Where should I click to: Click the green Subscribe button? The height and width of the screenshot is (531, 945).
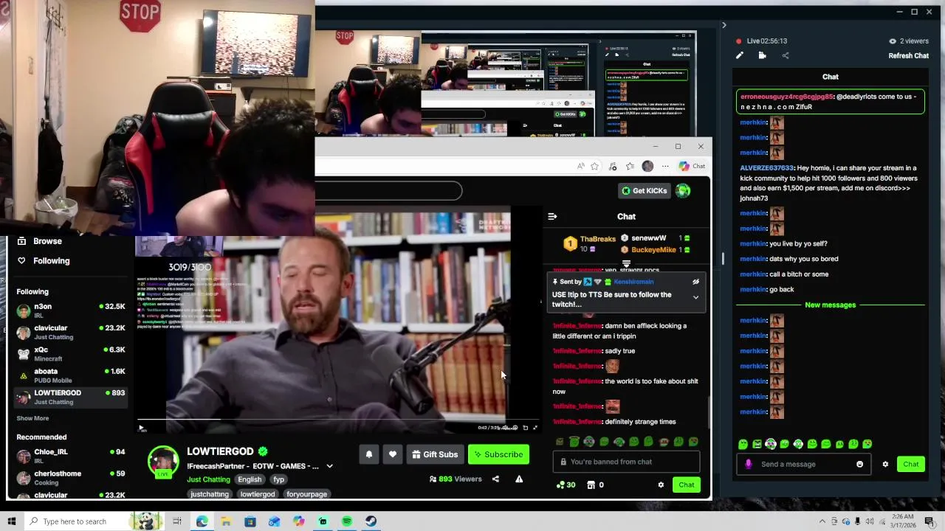pyautogui.click(x=498, y=454)
